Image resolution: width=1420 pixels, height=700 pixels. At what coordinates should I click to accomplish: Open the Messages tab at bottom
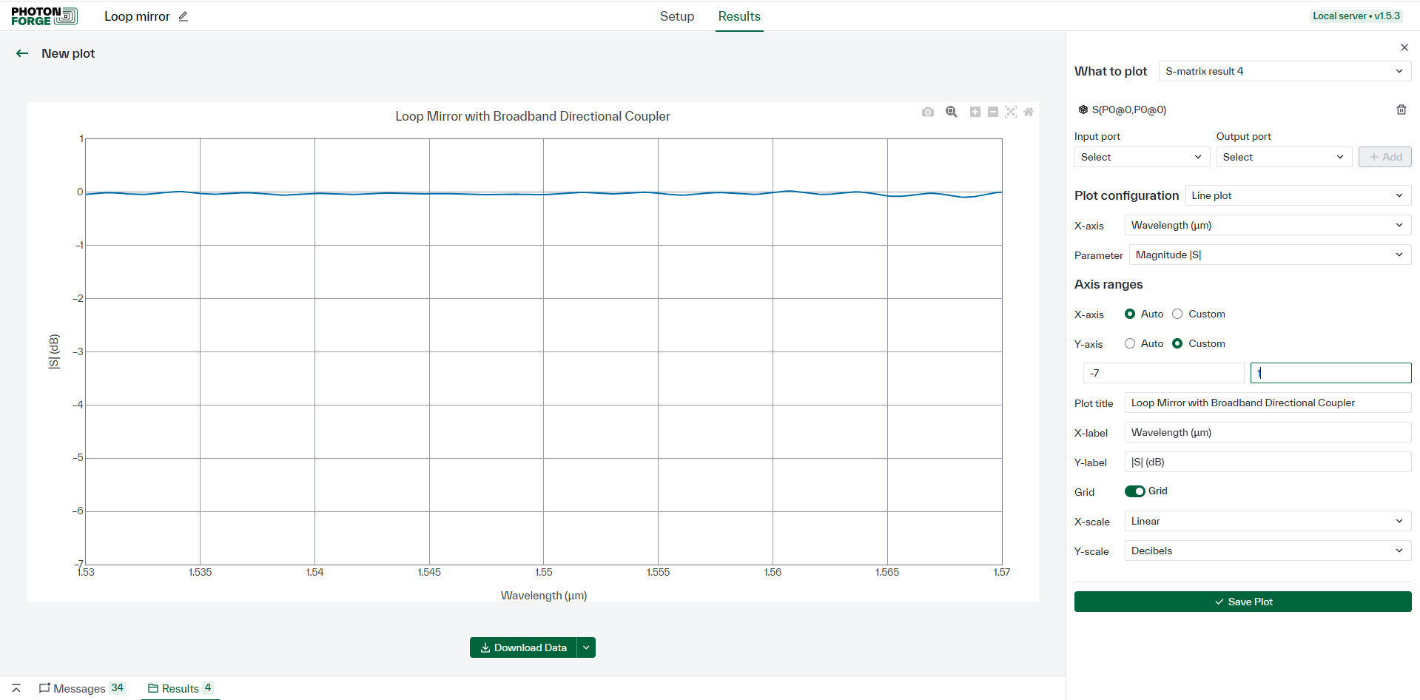click(82, 688)
